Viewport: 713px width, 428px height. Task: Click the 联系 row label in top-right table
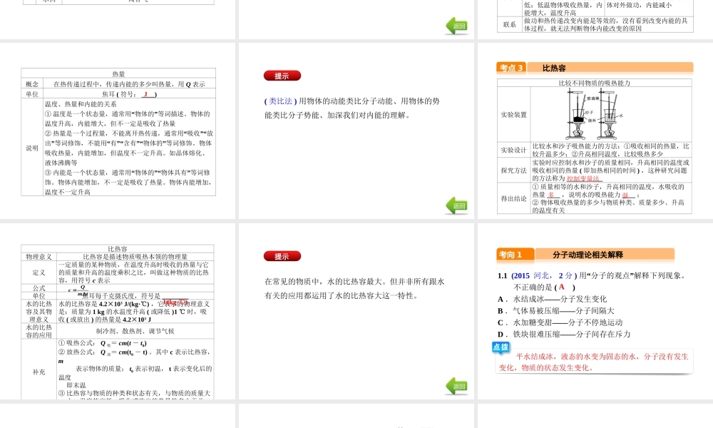pyautogui.click(x=510, y=24)
